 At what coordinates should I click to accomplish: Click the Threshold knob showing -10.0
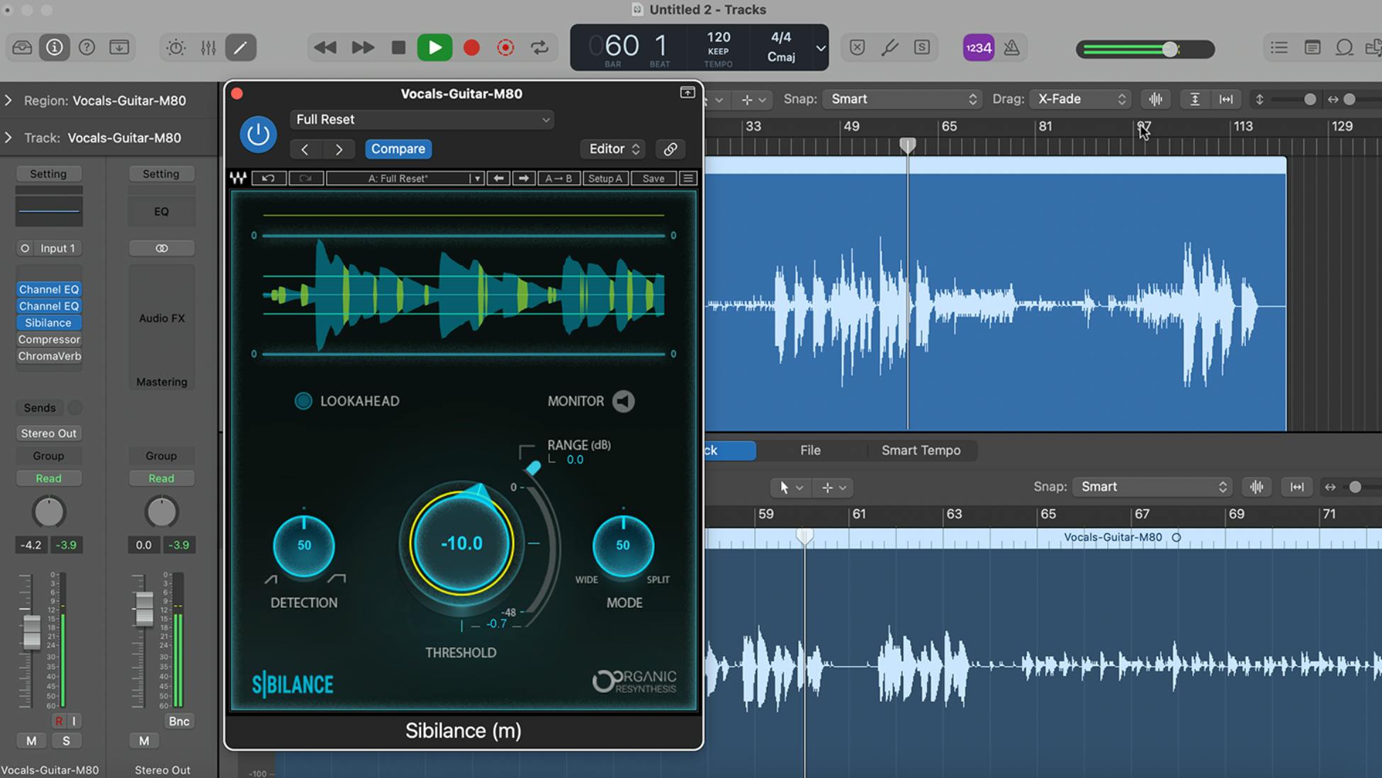click(462, 543)
